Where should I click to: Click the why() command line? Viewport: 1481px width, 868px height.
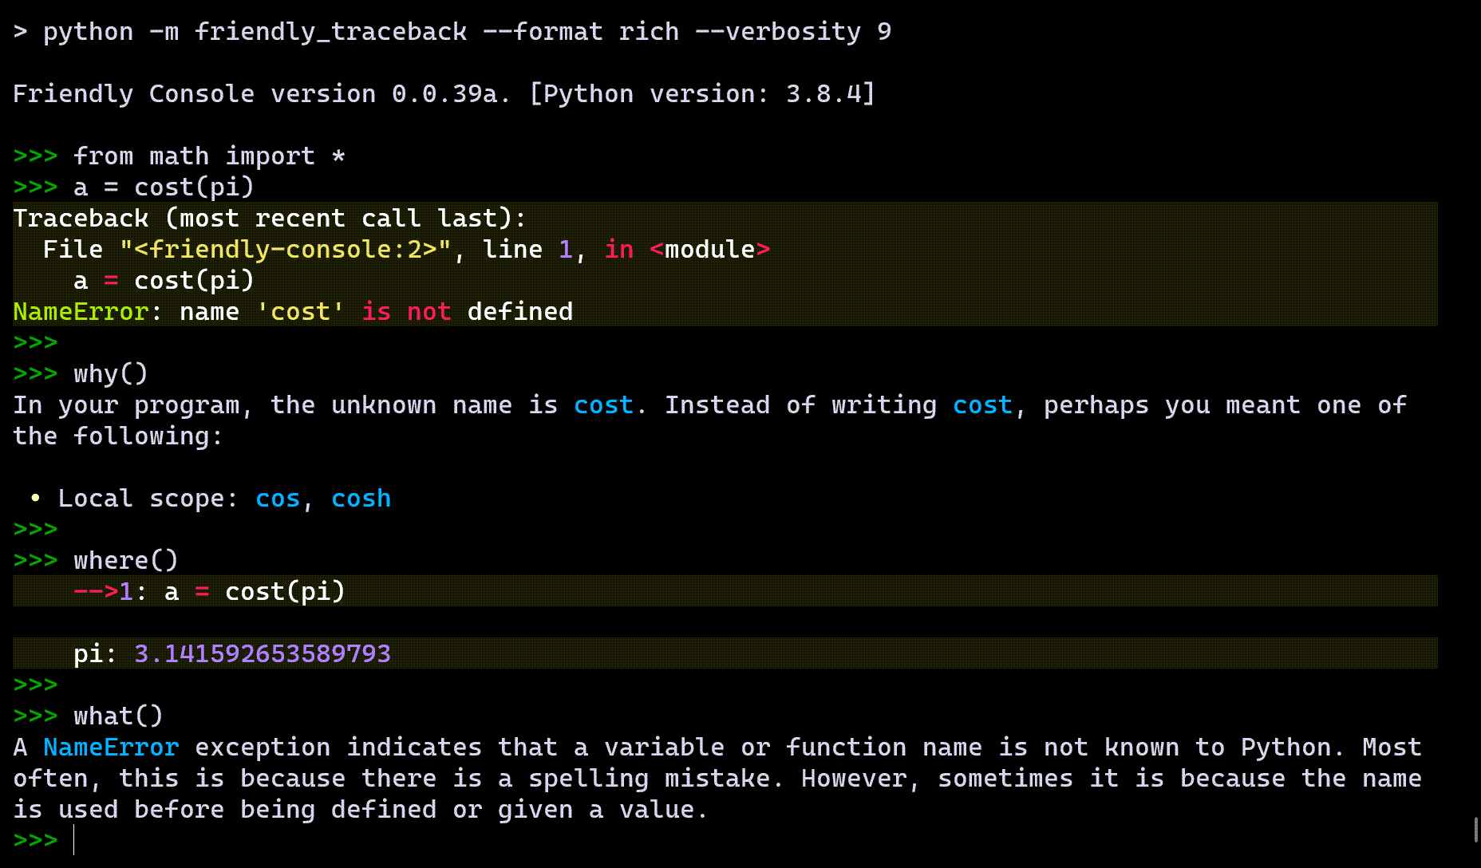109,373
